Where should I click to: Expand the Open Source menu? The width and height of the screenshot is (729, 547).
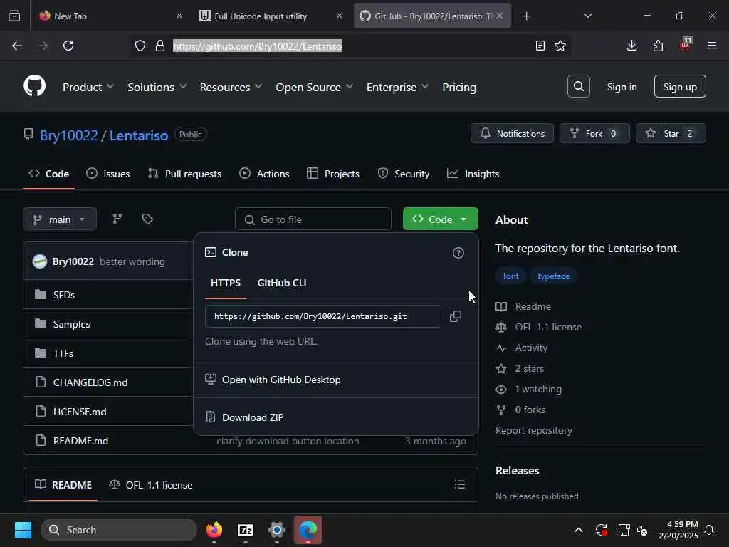(x=314, y=87)
